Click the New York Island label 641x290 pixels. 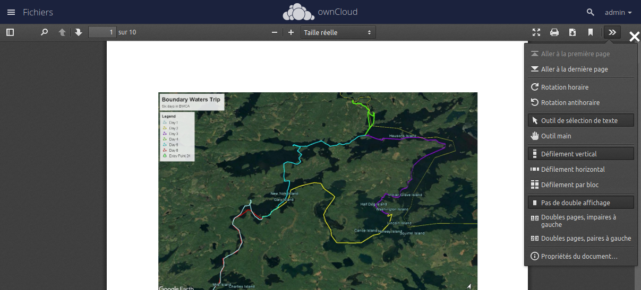pos(285,194)
